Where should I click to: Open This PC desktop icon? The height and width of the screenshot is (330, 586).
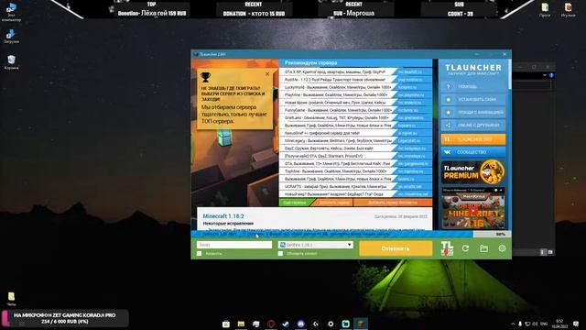coord(11,12)
